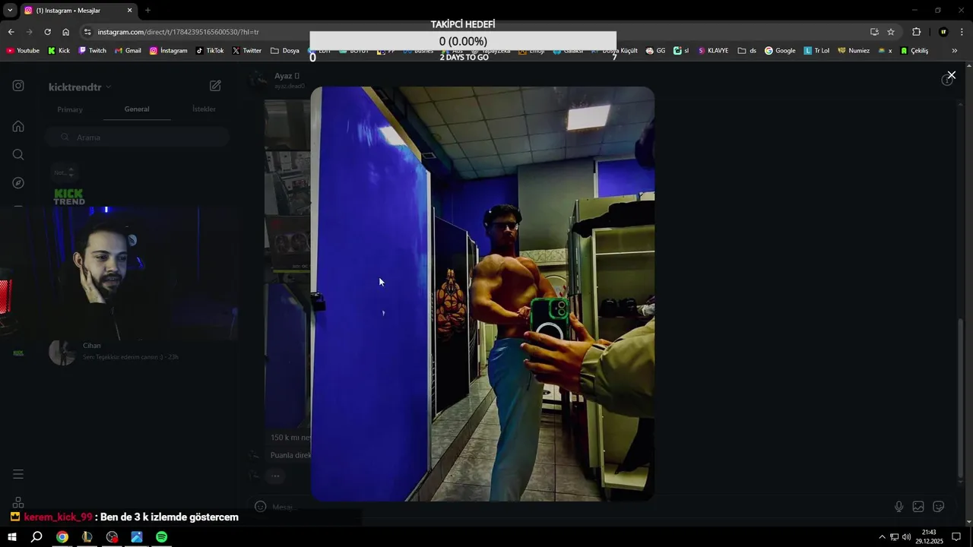Open the Windows Start menu

[11, 537]
